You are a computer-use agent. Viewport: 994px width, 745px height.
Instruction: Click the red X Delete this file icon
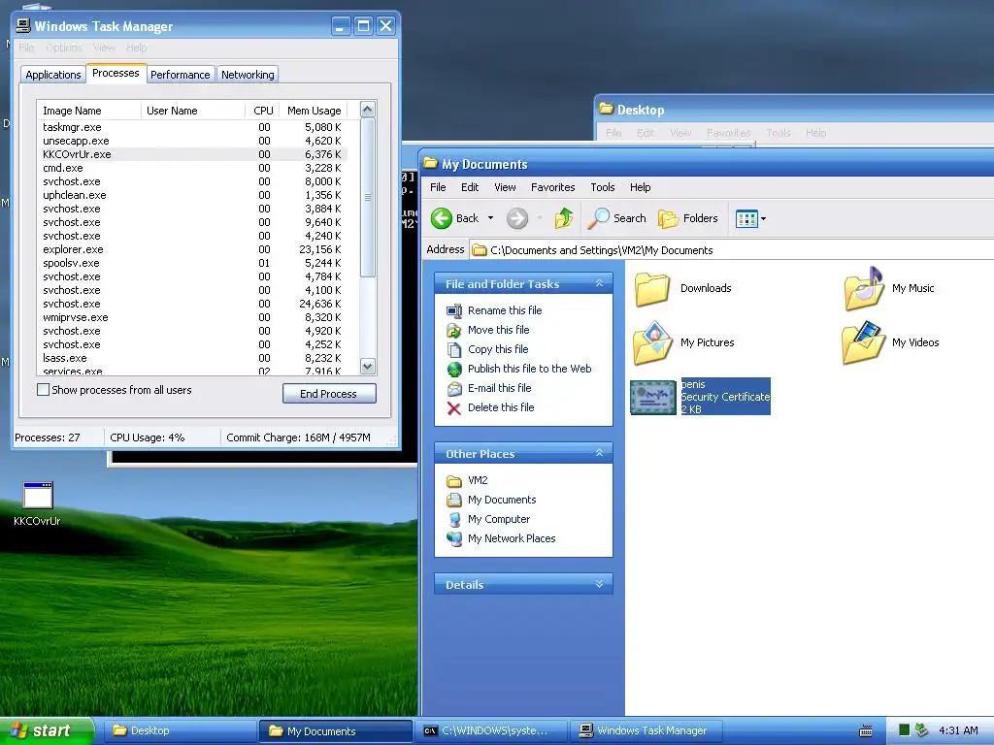pyautogui.click(x=454, y=408)
